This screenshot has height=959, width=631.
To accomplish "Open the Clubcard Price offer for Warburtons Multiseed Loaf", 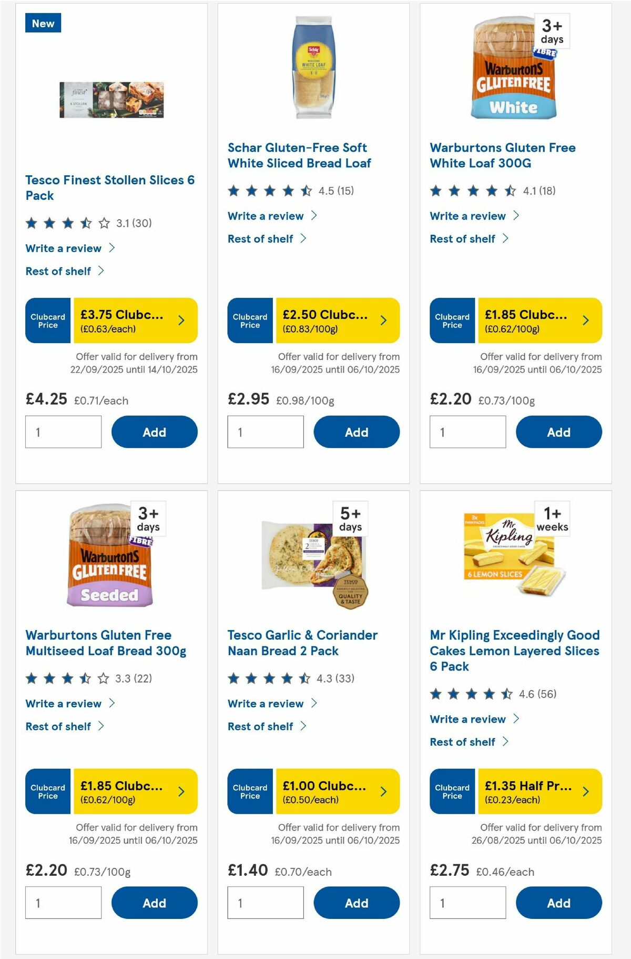I will (x=112, y=791).
